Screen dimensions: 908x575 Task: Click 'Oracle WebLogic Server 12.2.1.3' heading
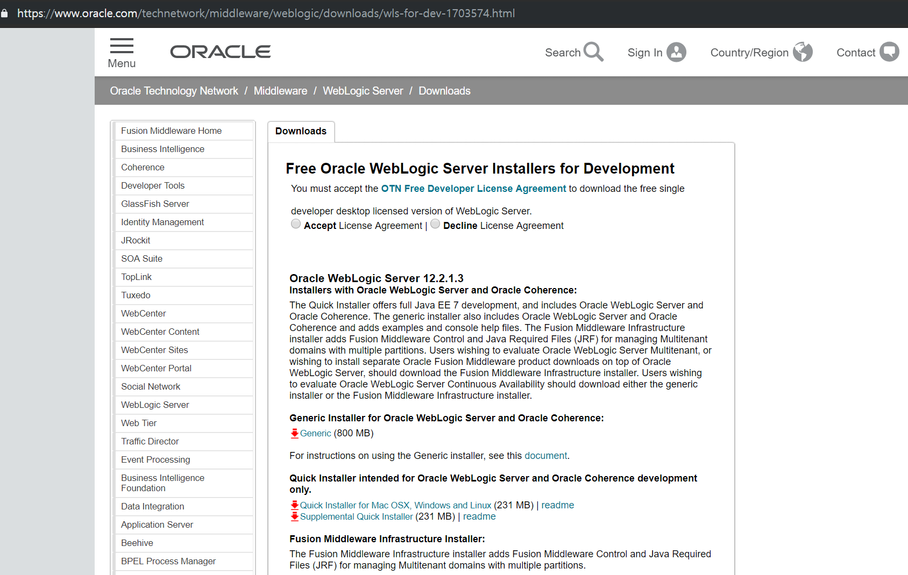(377, 278)
